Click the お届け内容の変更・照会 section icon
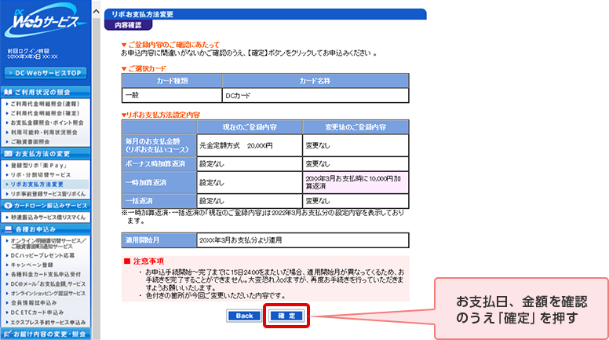The image size is (609, 340). [7, 334]
